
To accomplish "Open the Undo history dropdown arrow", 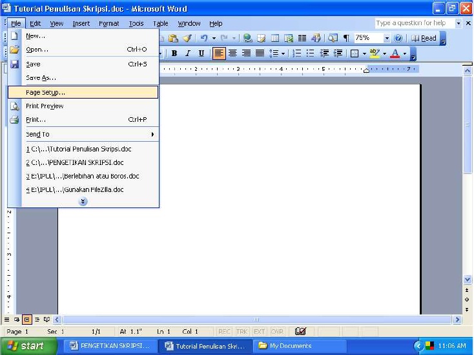I will click(x=214, y=38).
